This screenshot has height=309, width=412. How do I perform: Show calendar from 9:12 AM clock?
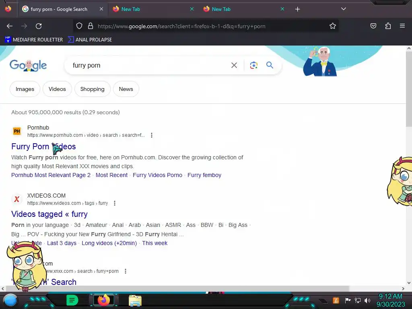pyautogui.click(x=390, y=300)
